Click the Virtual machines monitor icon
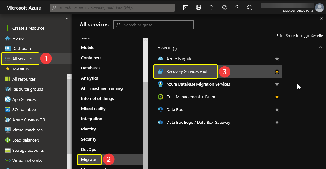This screenshot has width=326, height=169. [x=8, y=130]
